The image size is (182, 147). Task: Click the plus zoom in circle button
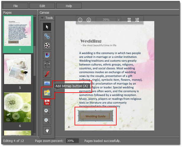pos(89,20)
